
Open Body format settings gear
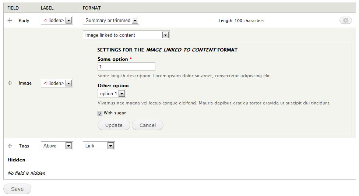coord(345,21)
